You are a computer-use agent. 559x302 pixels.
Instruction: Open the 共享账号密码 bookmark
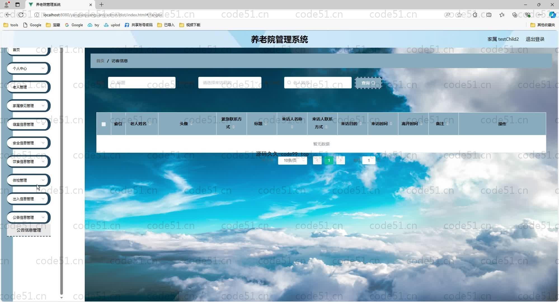[x=139, y=25]
